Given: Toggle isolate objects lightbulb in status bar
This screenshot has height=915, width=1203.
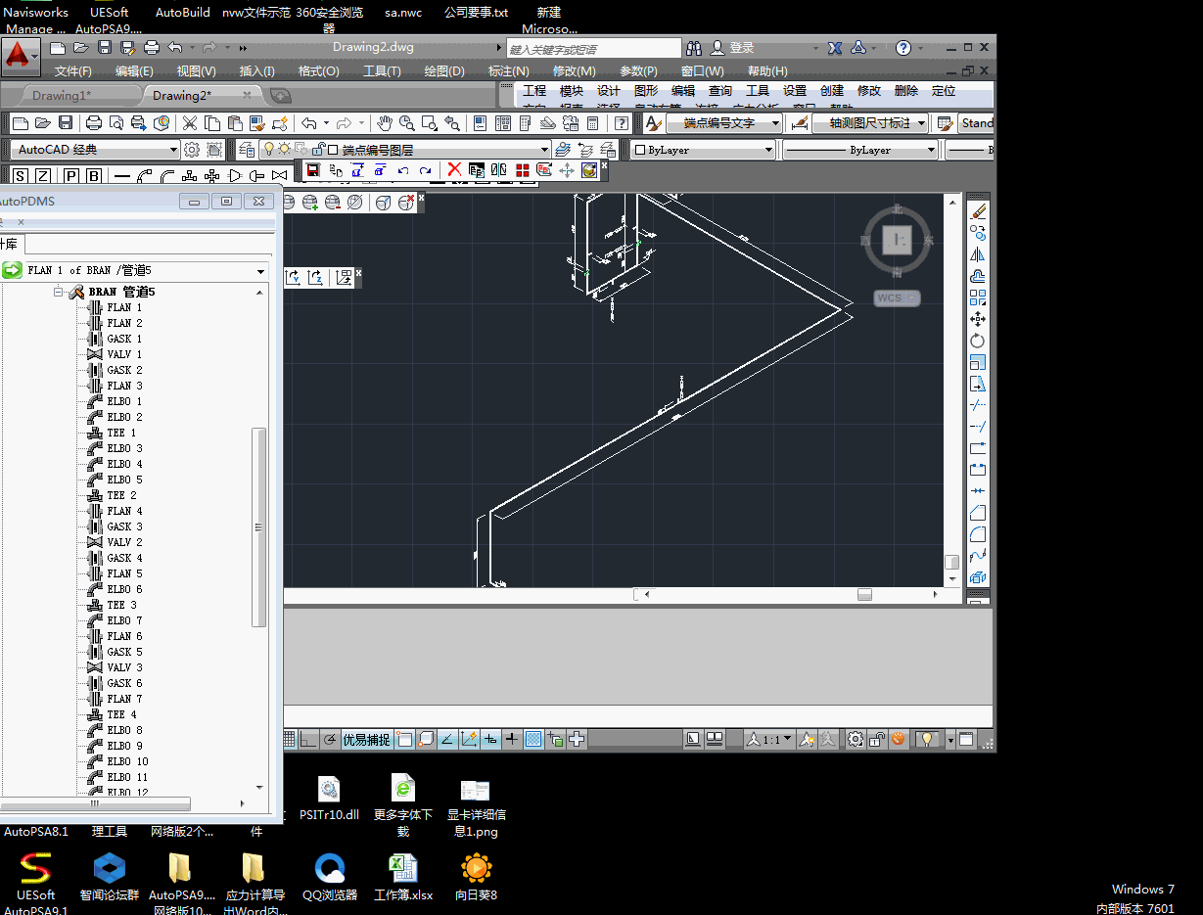Looking at the screenshot, I should click(x=925, y=740).
